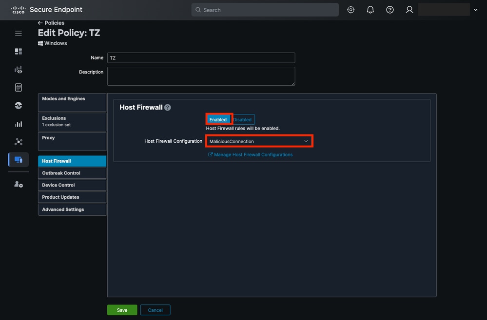Open the heartbeat pulse icon in the sidebar
The width and height of the screenshot is (487, 320).
19,106
